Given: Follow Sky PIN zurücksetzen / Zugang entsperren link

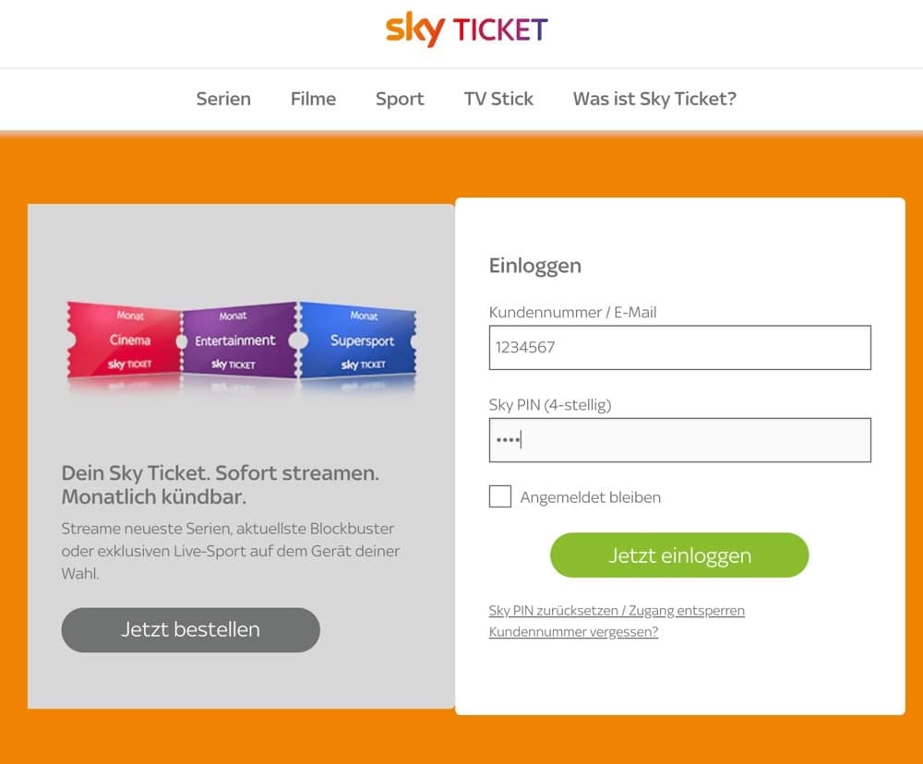Looking at the screenshot, I should [617, 611].
